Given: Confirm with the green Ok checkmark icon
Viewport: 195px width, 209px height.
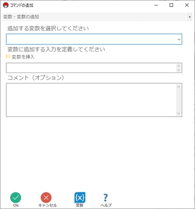Looking at the screenshot, I should [x=16, y=197].
